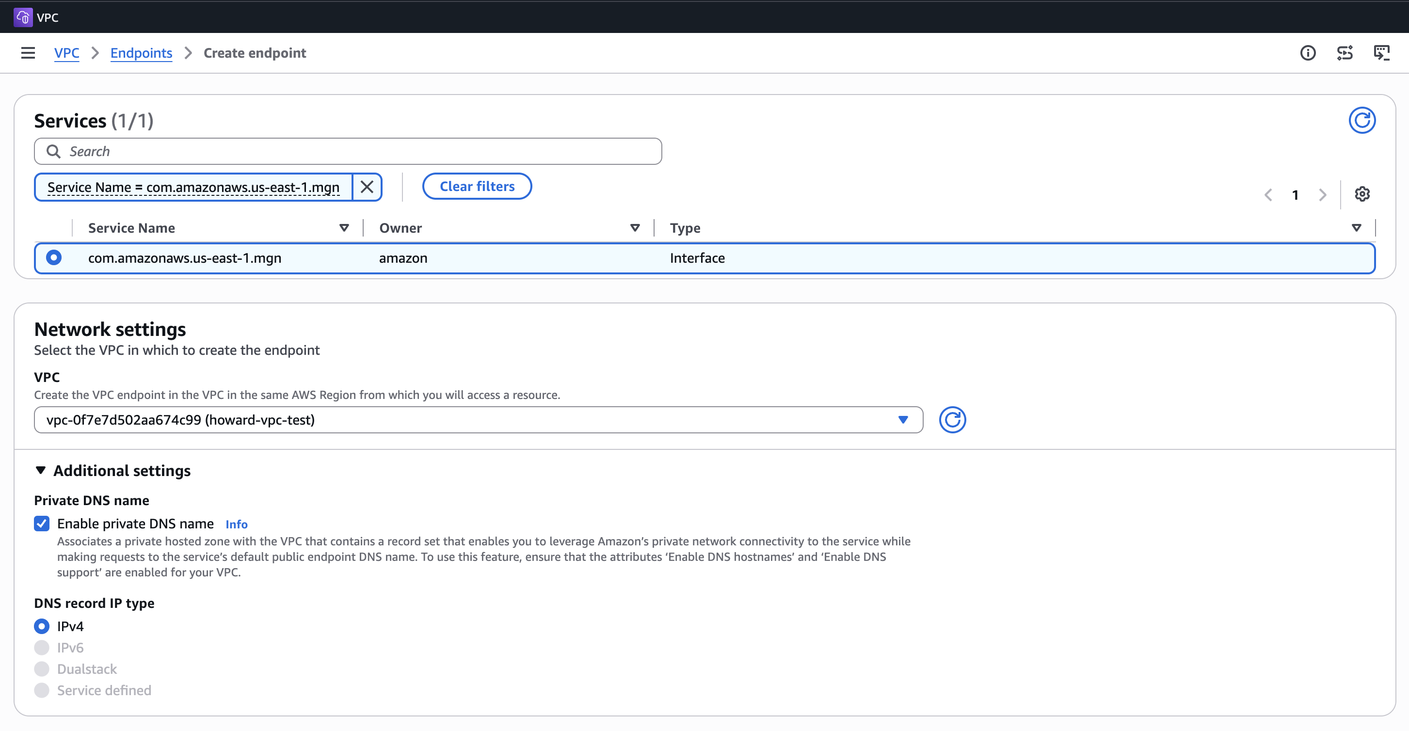
Task: Navigate to Endpoints breadcrumb
Action: (141, 53)
